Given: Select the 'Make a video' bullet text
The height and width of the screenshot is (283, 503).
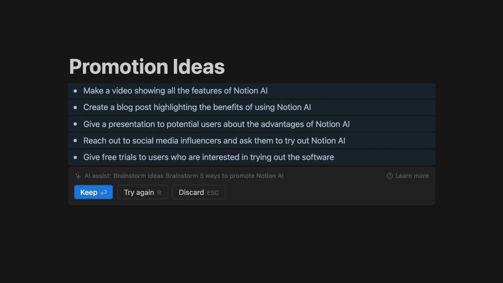Looking at the screenshot, I should (175, 91).
